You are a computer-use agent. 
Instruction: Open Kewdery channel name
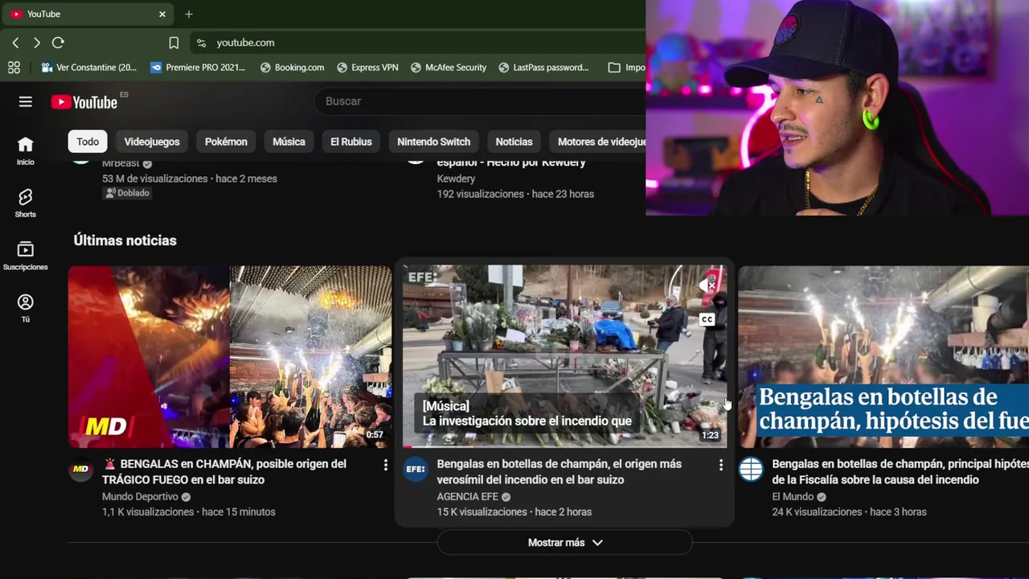point(456,179)
